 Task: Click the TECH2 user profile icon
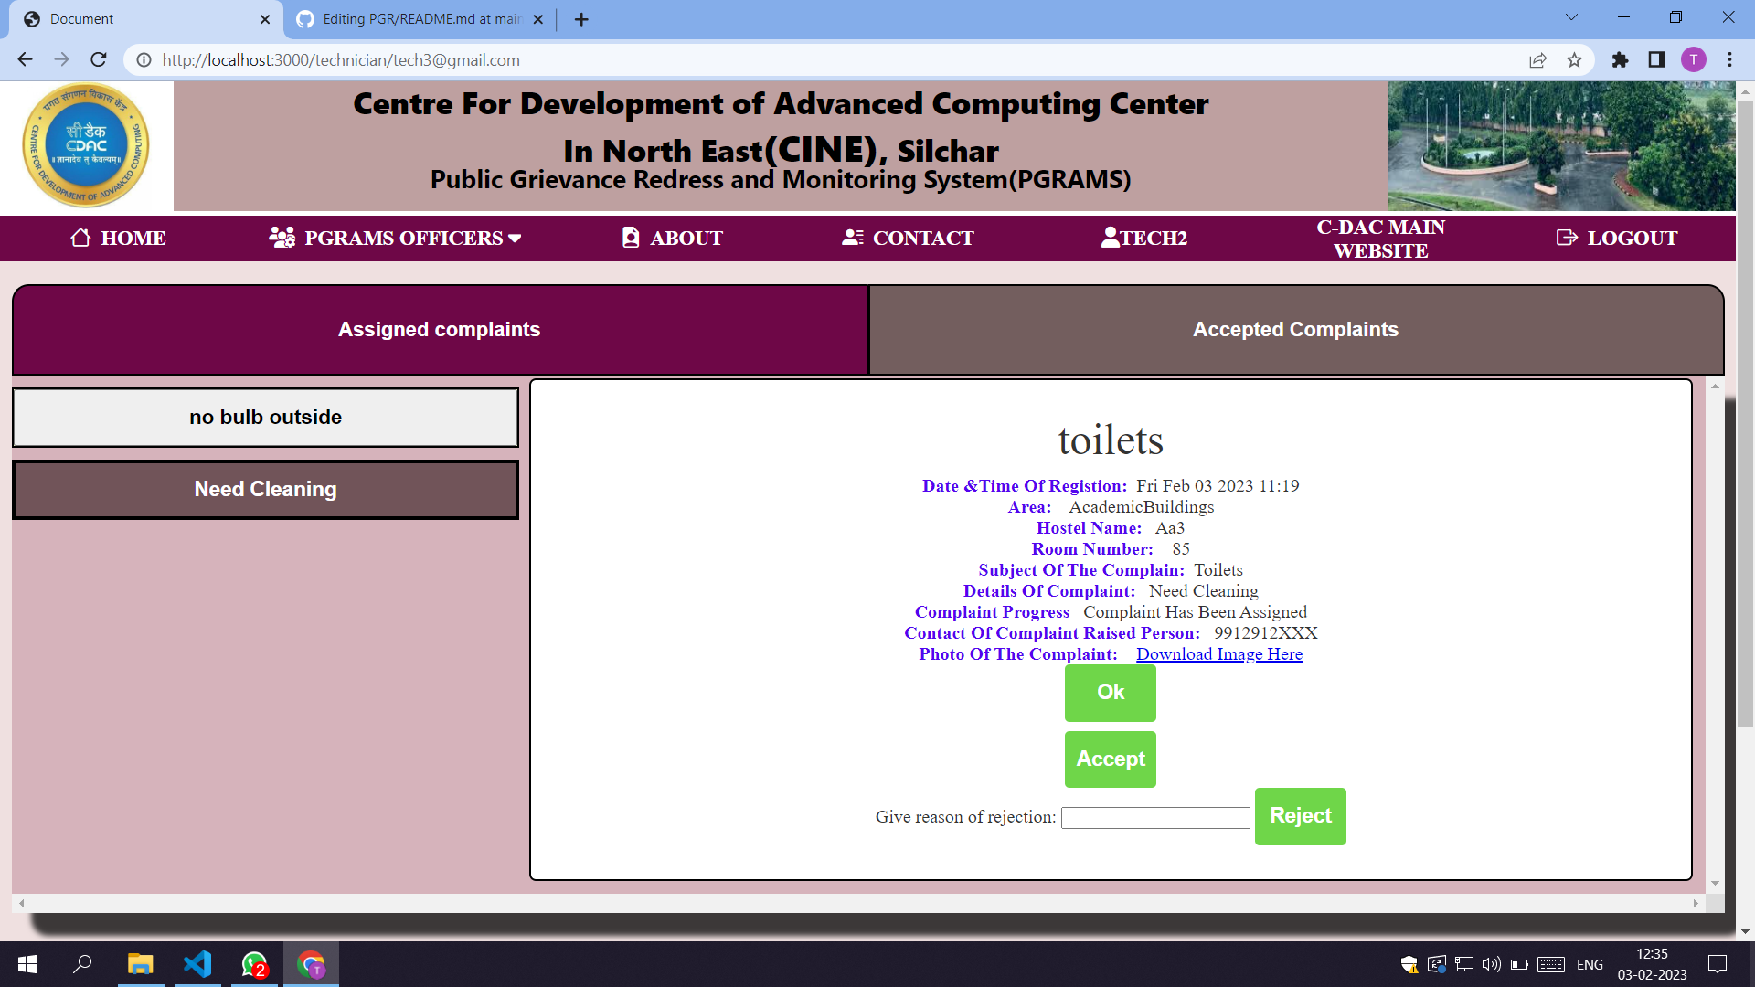1110,238
